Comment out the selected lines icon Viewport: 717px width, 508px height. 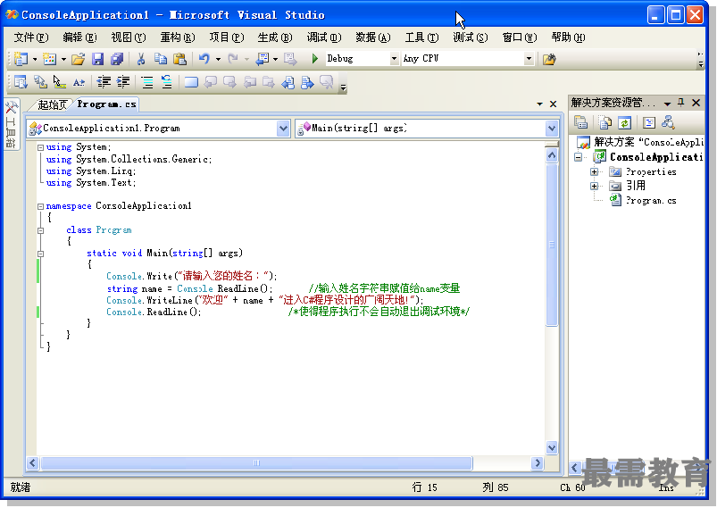point(147,82)
